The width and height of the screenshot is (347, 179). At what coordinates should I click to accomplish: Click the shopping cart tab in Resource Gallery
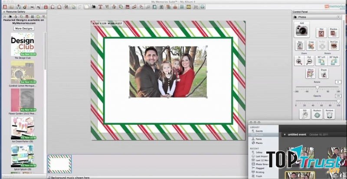(x=5, y=16)
